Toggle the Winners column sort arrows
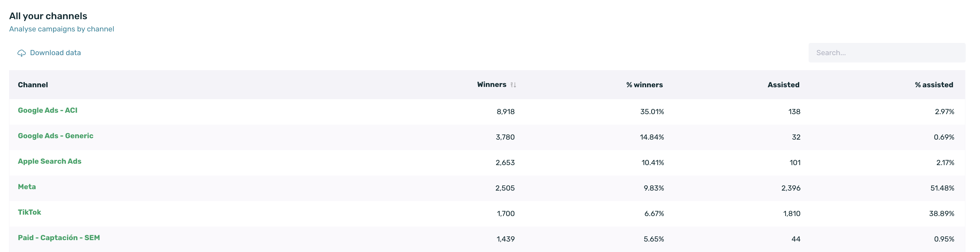 click(x=513, y=85)
